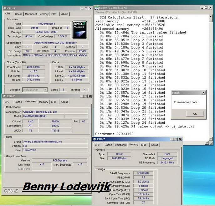Click the Code Name value Deneb
Viewport: 215px width, 206px height.
point(34,28)
